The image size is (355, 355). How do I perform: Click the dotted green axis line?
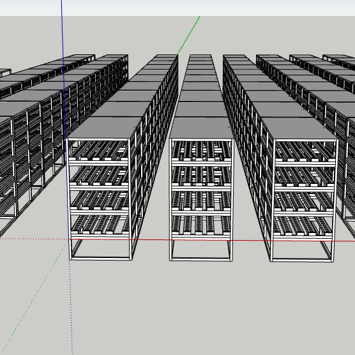[x=34, y=297]
